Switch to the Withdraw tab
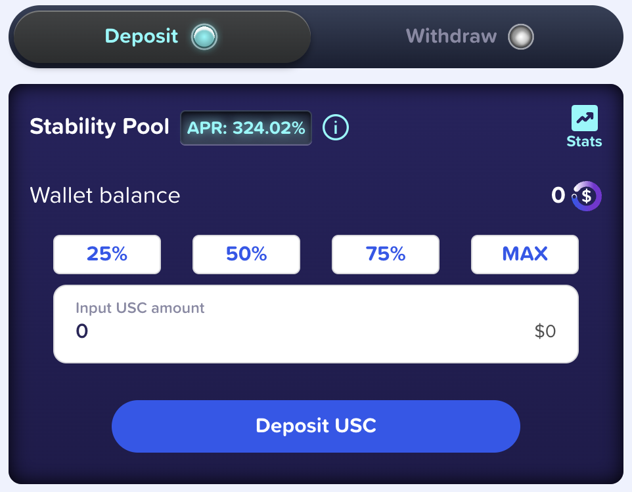The width and height of the screenshot is (632, 492). click(x=451, y=36)
